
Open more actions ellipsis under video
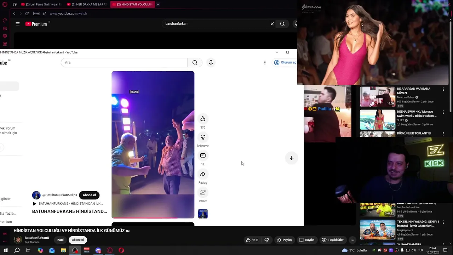pyautogui.click(x=352, y=240)
